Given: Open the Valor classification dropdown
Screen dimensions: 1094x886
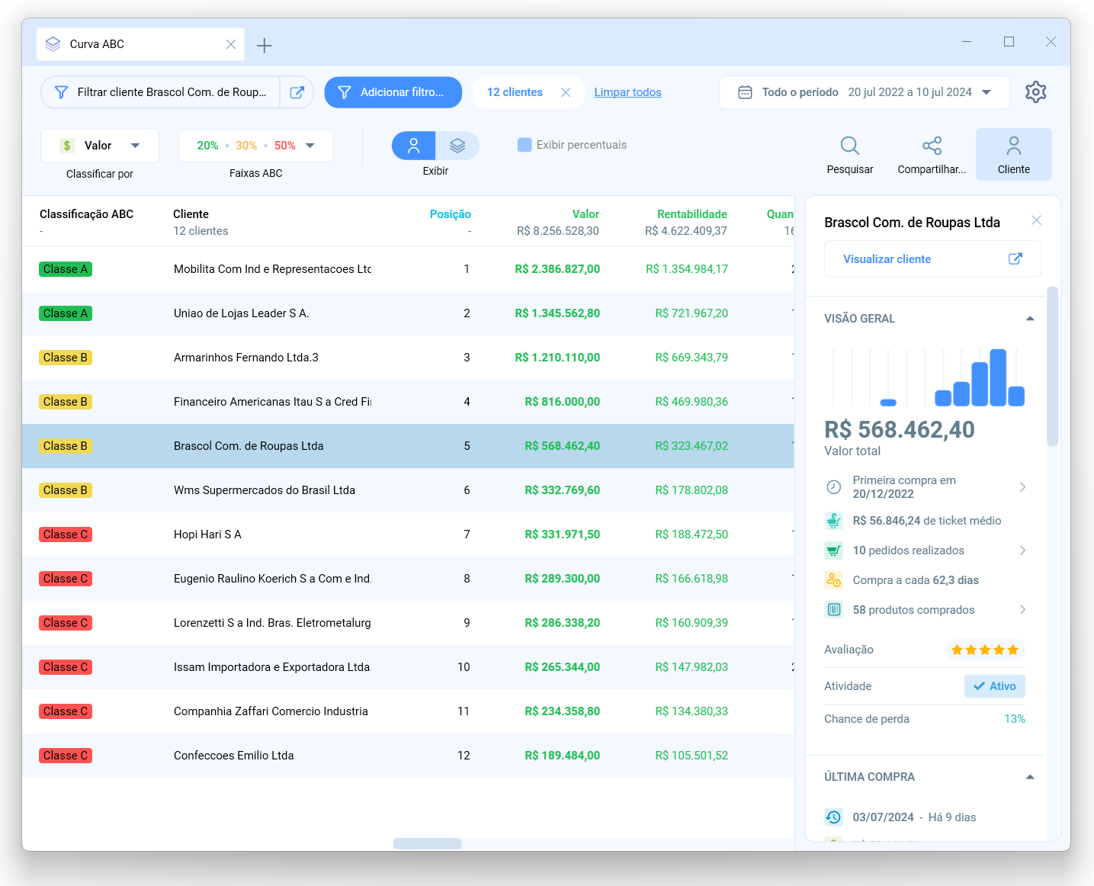Looking at the screenshot, I should coord(100,146).
